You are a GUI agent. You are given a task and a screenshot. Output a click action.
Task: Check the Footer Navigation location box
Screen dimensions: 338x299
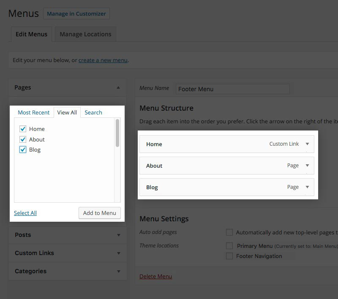pyautogui.click(x=229, y=256)
